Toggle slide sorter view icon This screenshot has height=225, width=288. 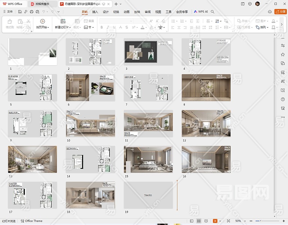coord(199,221)
